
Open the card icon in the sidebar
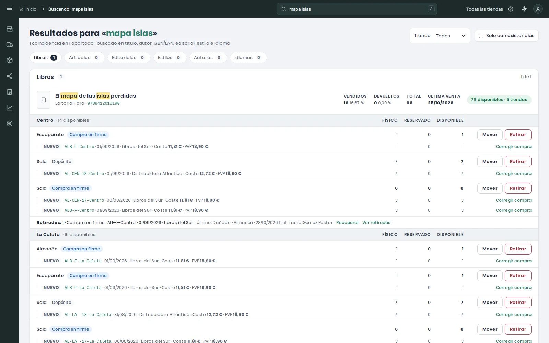[10, 29]
